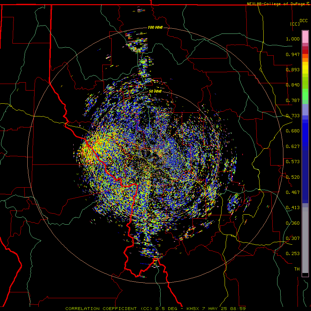The width and height of the screenshot is (311, 311).
Task: Click the 0.947 color scale value
Action: 293,54
